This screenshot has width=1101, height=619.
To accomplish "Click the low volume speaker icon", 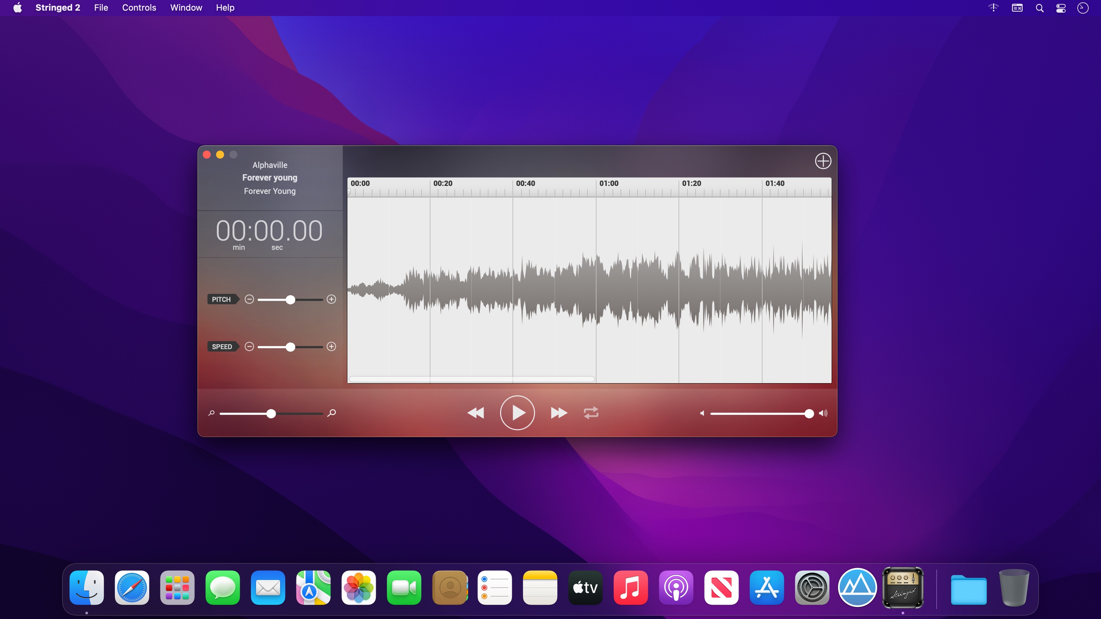I will tap(702, 413).
